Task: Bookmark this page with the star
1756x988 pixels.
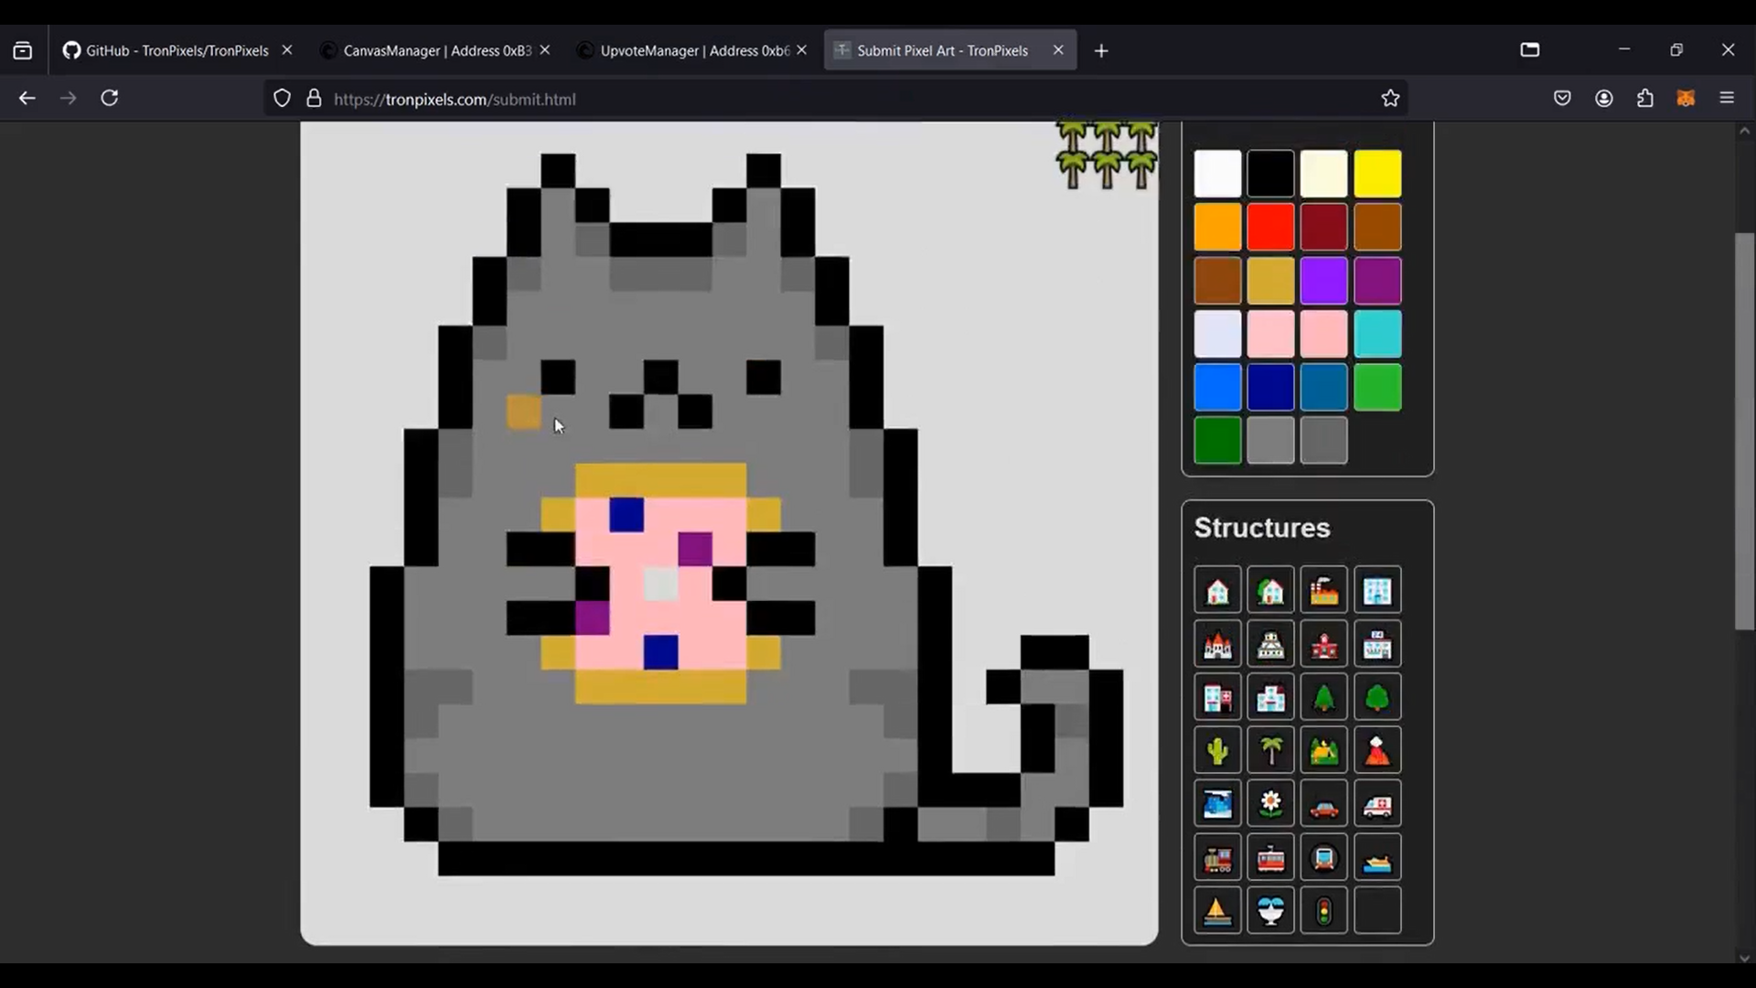Action: 1390,99
